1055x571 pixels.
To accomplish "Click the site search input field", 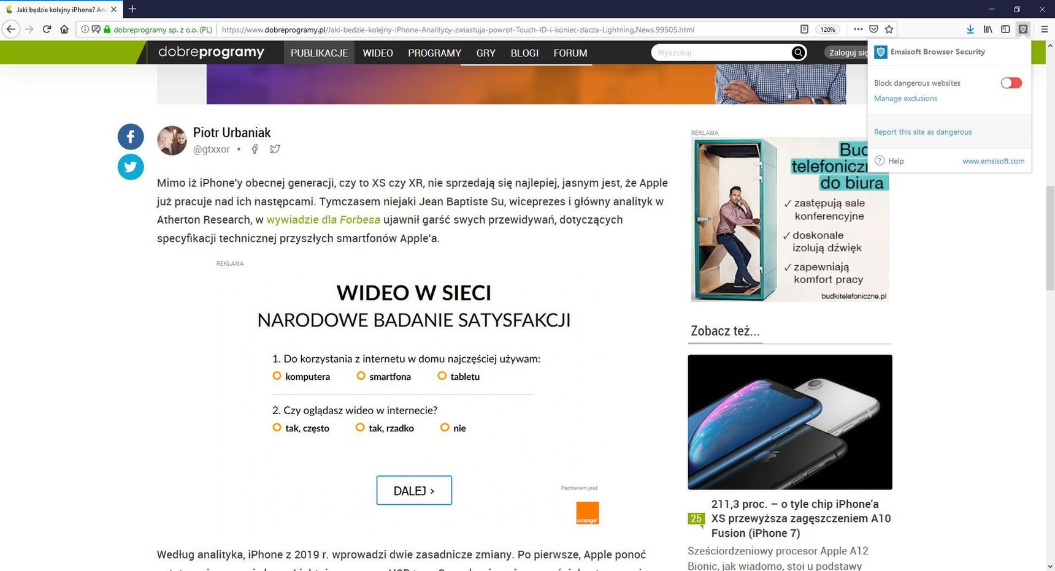I will click(x=721, y=53).
